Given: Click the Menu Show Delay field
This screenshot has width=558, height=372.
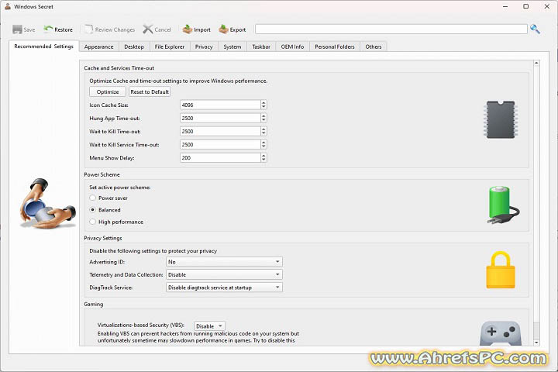Looking at the screenshot, I should click(220, 157).
